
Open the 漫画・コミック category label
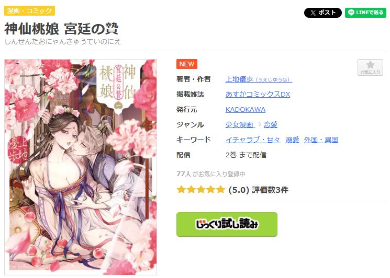point(29,10)
